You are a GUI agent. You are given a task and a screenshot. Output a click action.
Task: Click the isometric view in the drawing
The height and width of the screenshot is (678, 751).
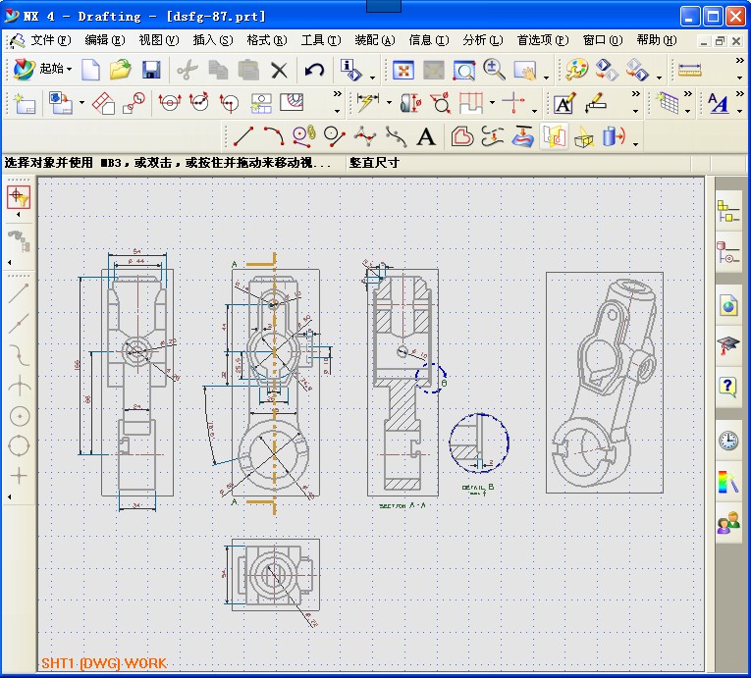click(604, 382)
